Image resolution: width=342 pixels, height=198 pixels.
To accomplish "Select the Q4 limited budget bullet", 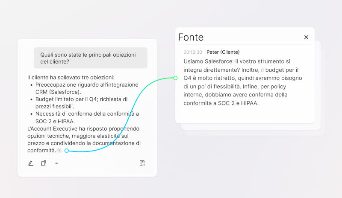I will click(x=81, y=102).
